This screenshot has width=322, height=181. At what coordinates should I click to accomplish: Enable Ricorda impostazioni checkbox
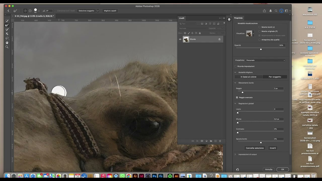pos(235,66)
